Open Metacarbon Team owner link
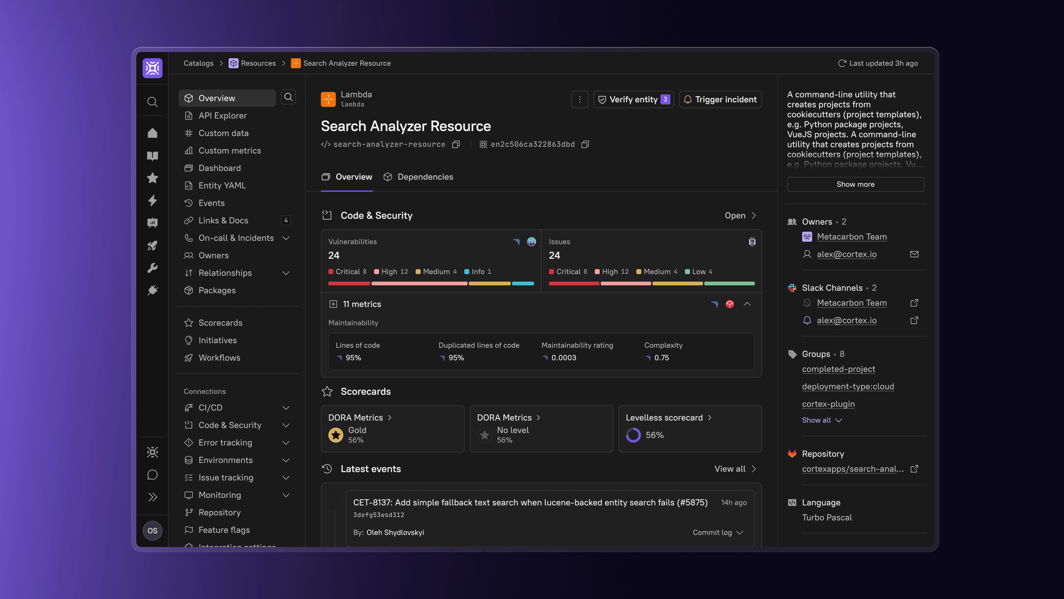This screenshot has height=599, width=1064. [x=852, y=237]
